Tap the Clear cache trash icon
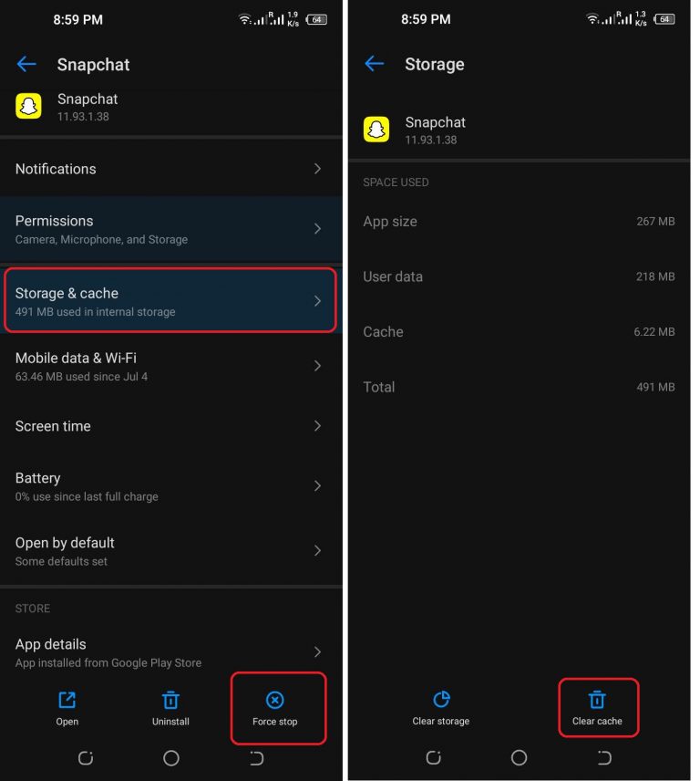This screenshot has height=781, width=700. point(599,700)
